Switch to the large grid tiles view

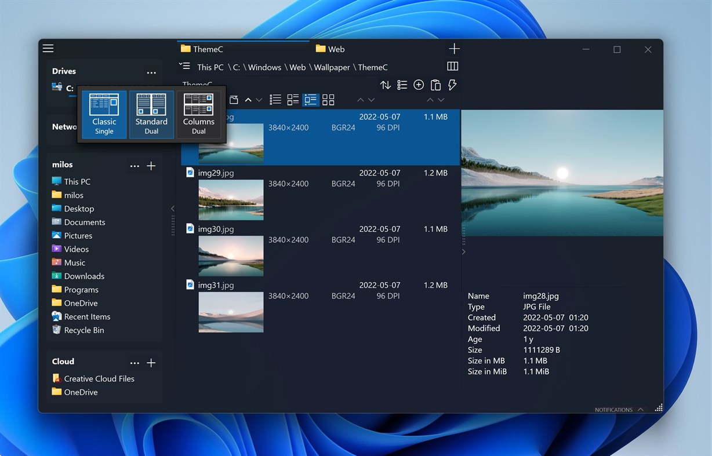tap(328, 100)
